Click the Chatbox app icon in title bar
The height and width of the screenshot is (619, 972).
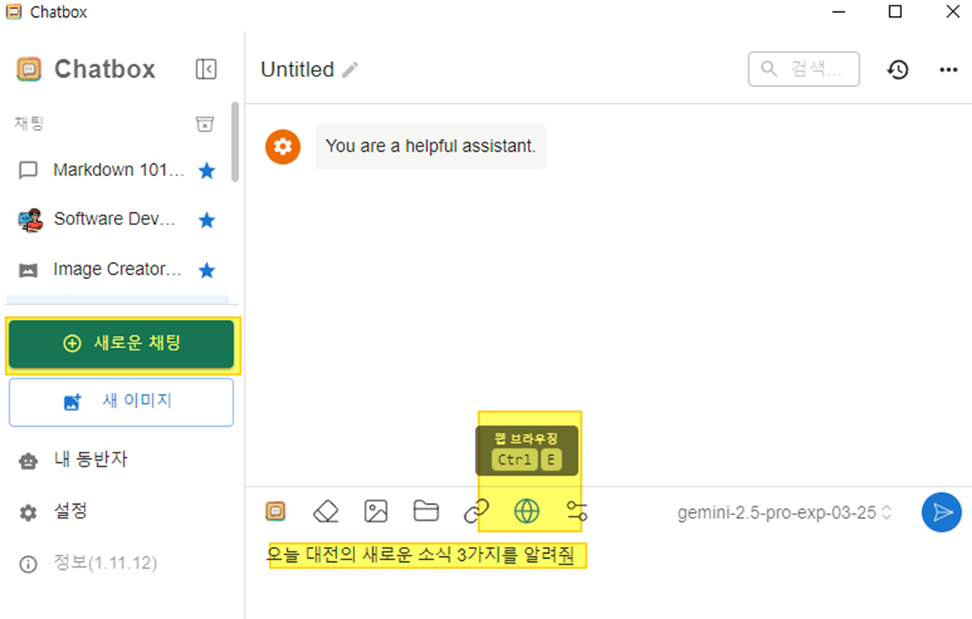coord(14,12)
